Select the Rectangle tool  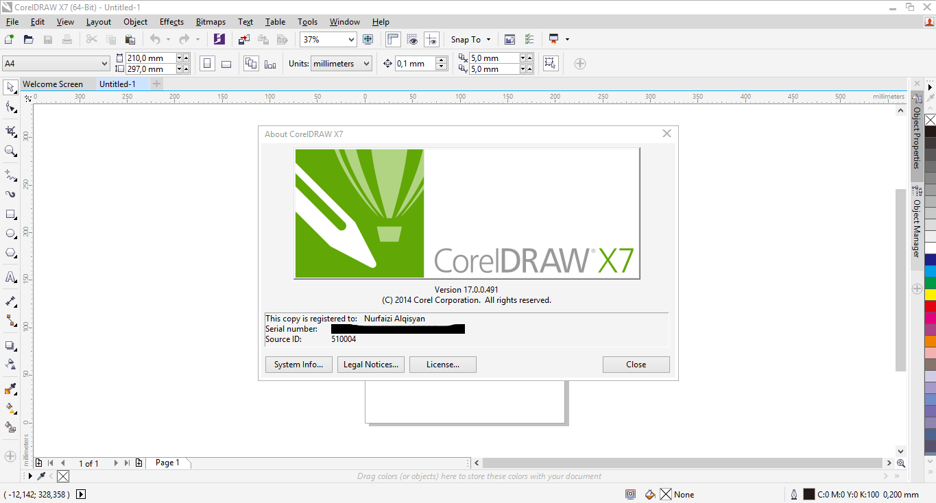10,214
